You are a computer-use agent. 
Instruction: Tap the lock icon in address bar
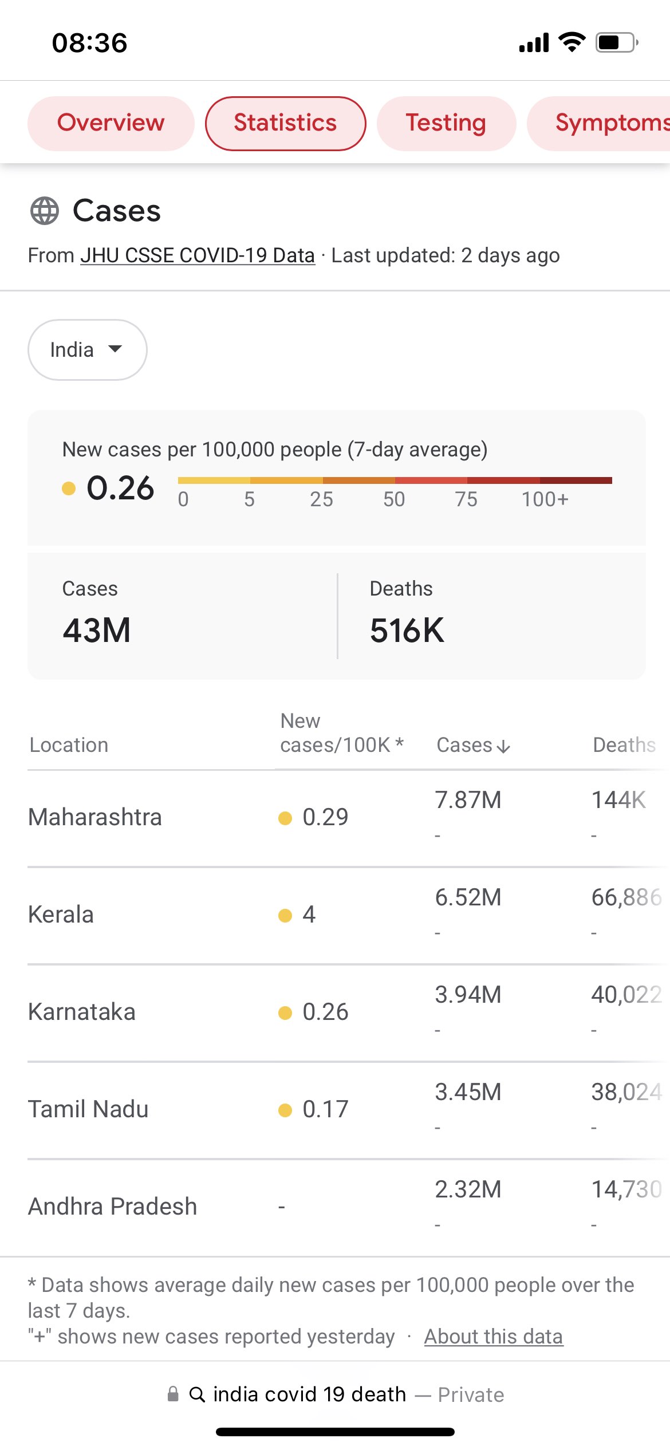coord(173,1394)
